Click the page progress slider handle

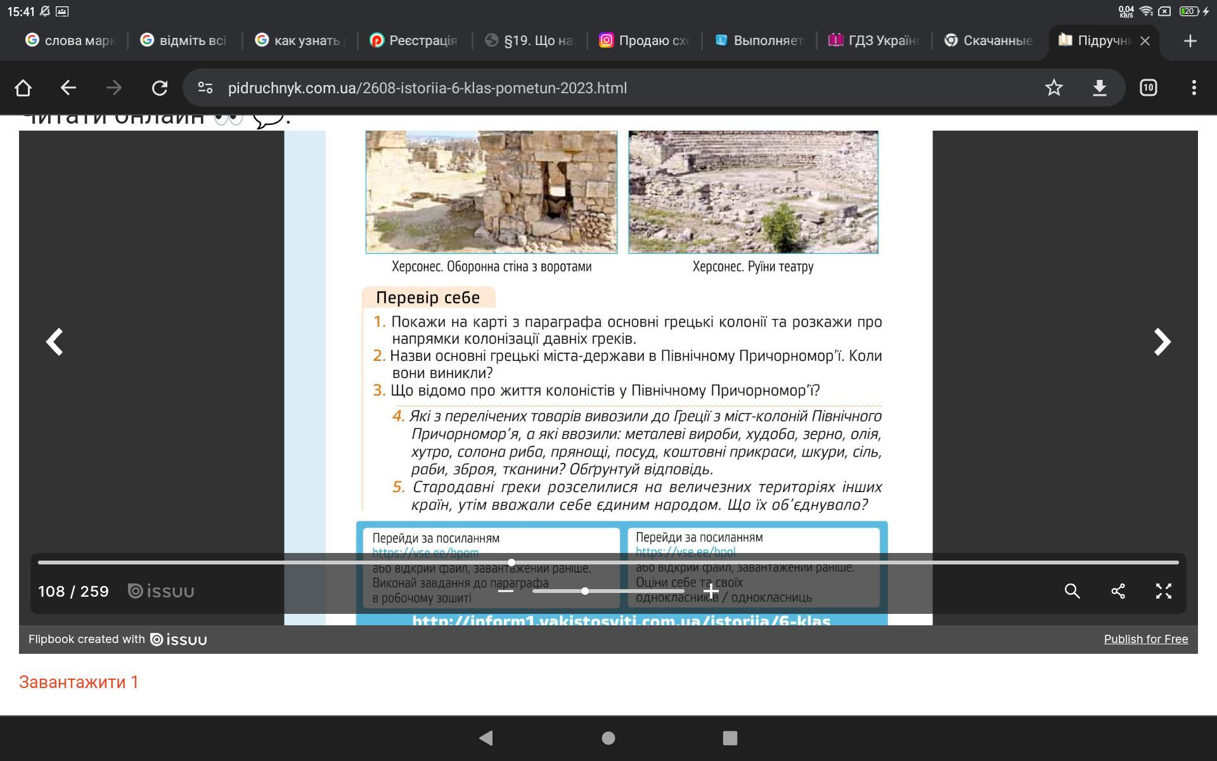click(x=512, y=563)
